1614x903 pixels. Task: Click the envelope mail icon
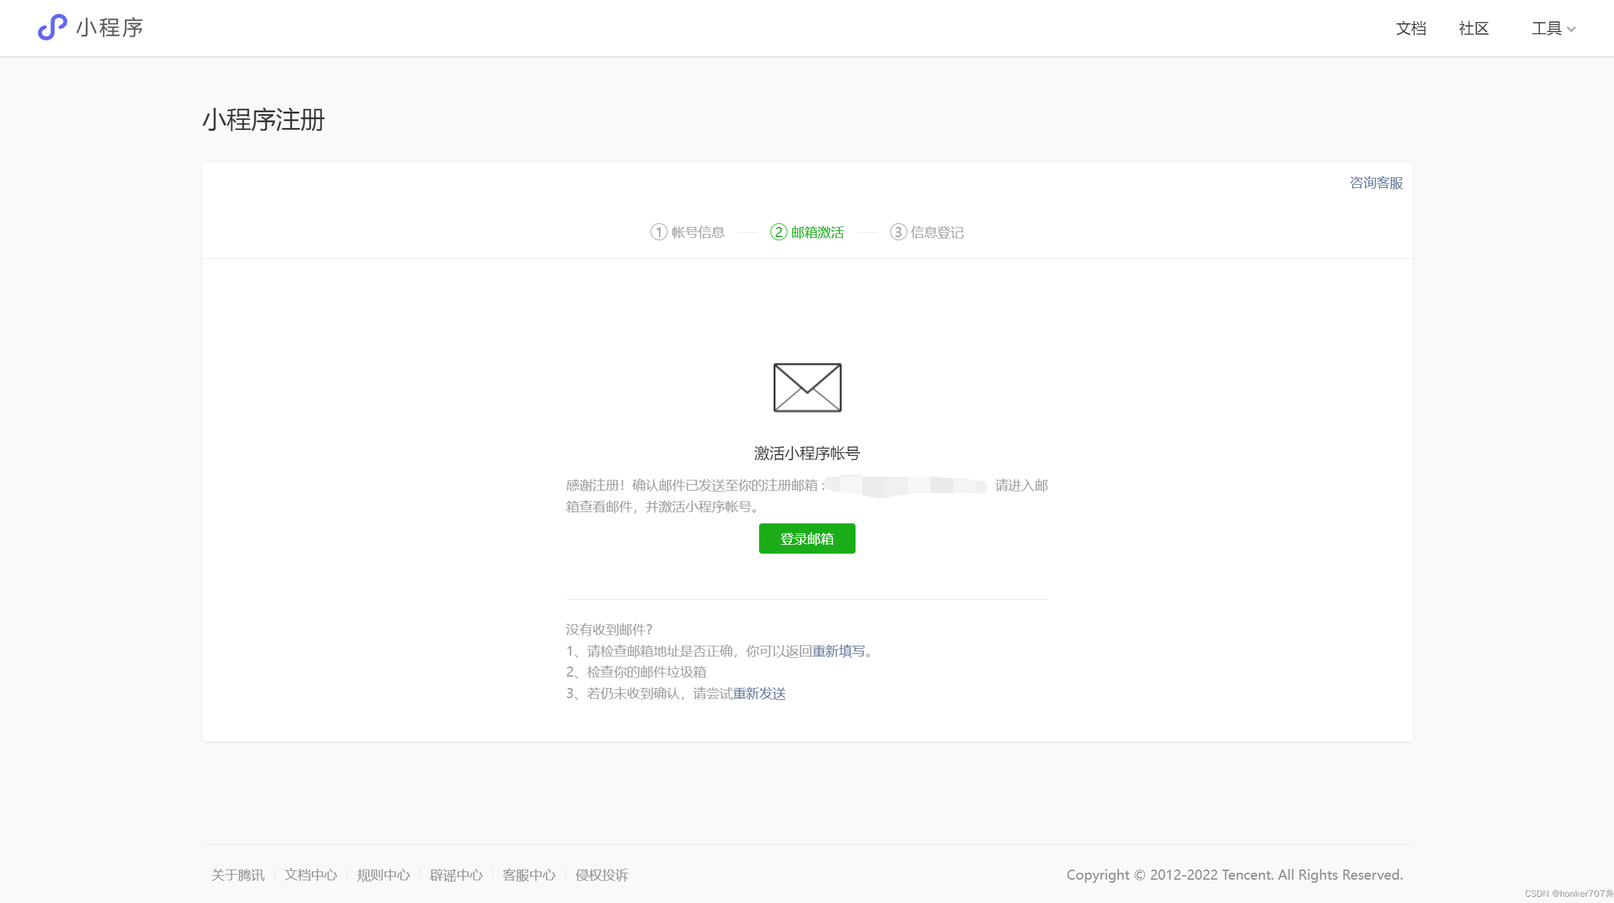pos(807,387)
